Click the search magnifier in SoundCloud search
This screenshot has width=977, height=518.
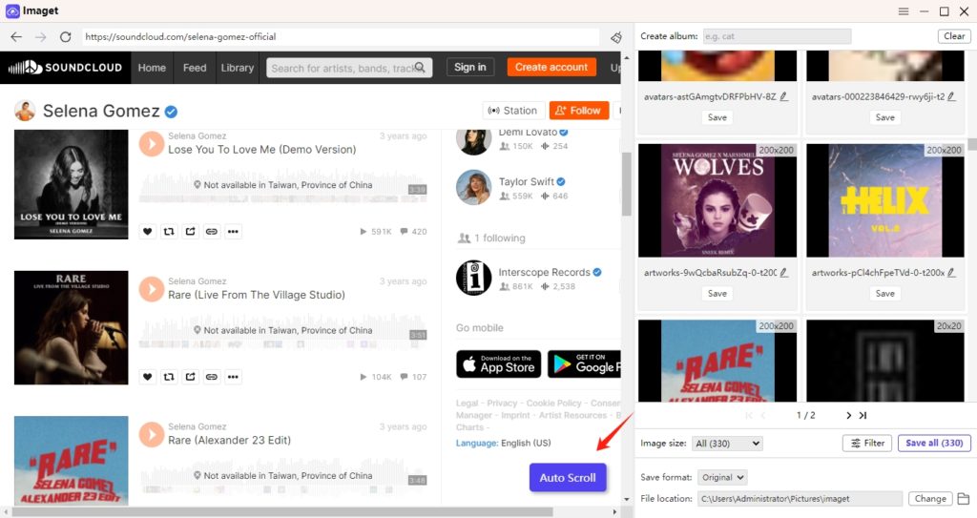[x=420, y=68]
